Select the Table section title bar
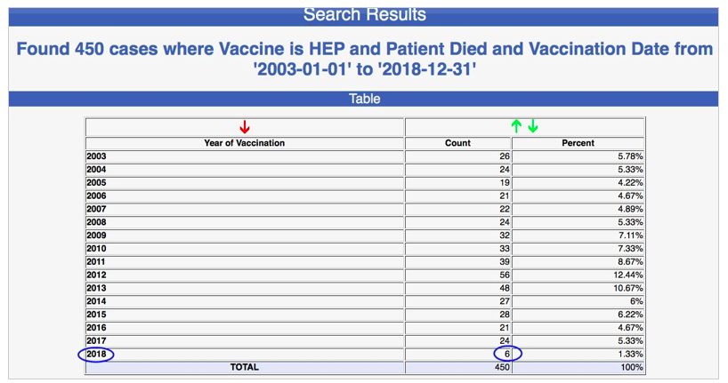The image size is (728, 383). (x=364, y=99)
